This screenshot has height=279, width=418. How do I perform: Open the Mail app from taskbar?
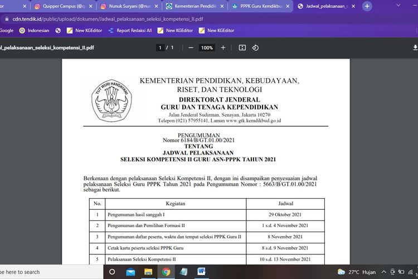(130, 272)
